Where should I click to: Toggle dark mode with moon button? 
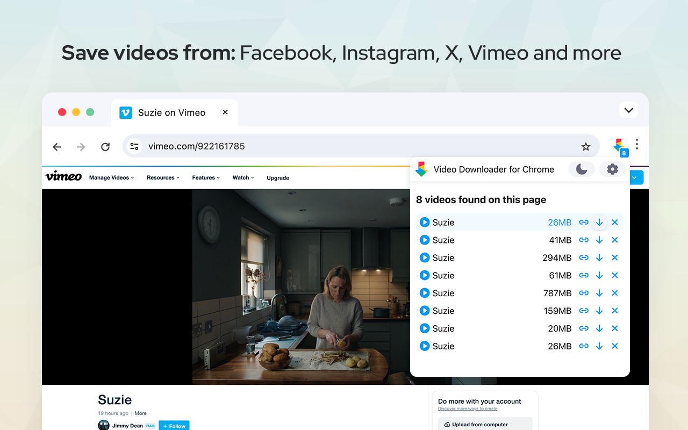coord(582,169)
